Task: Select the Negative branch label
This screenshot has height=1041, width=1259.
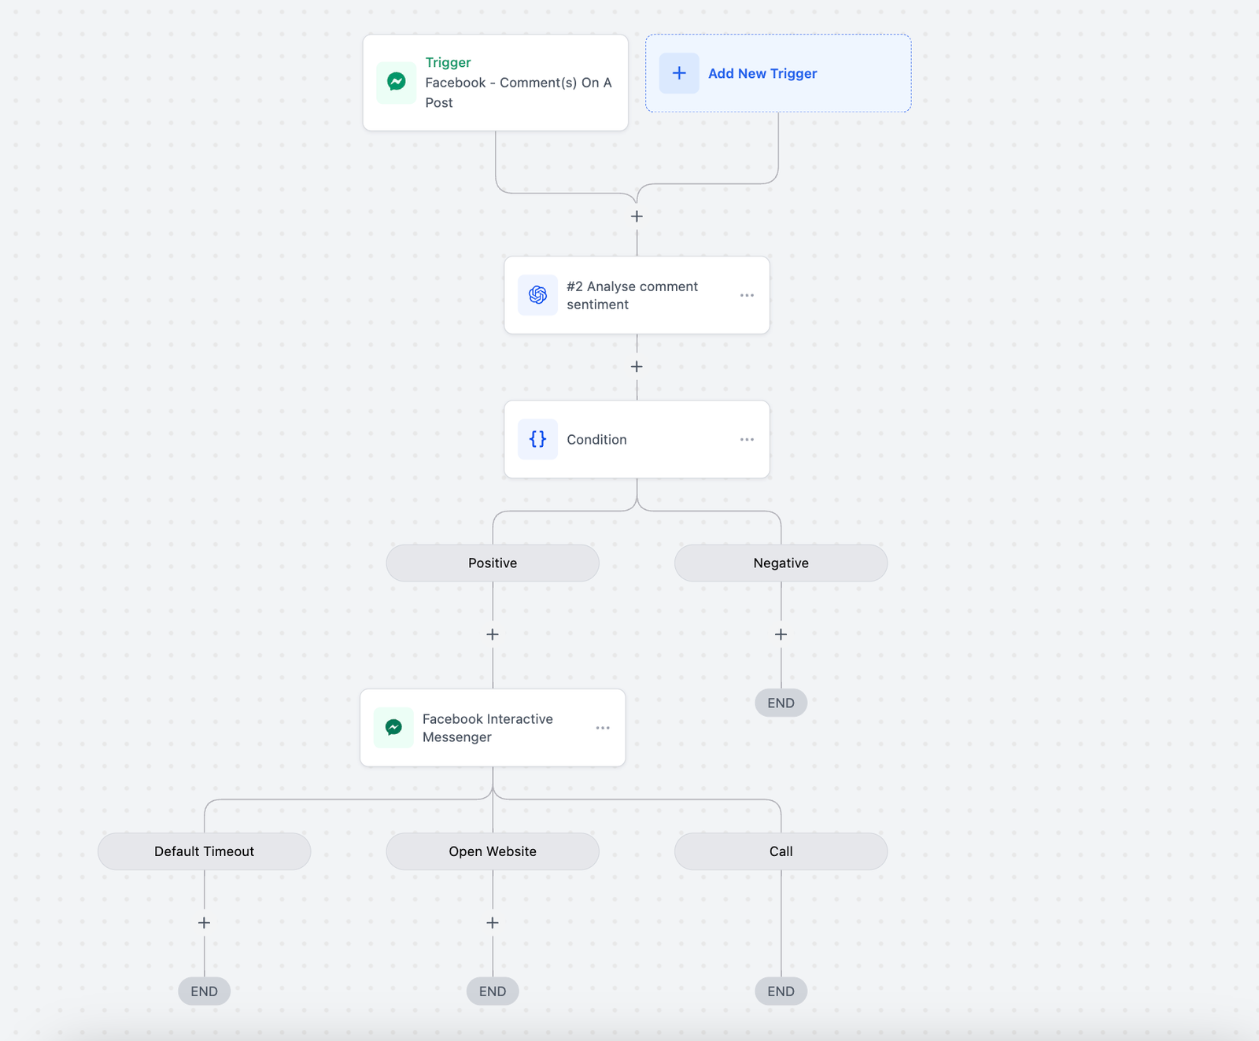Action: [x=781, y=563]
